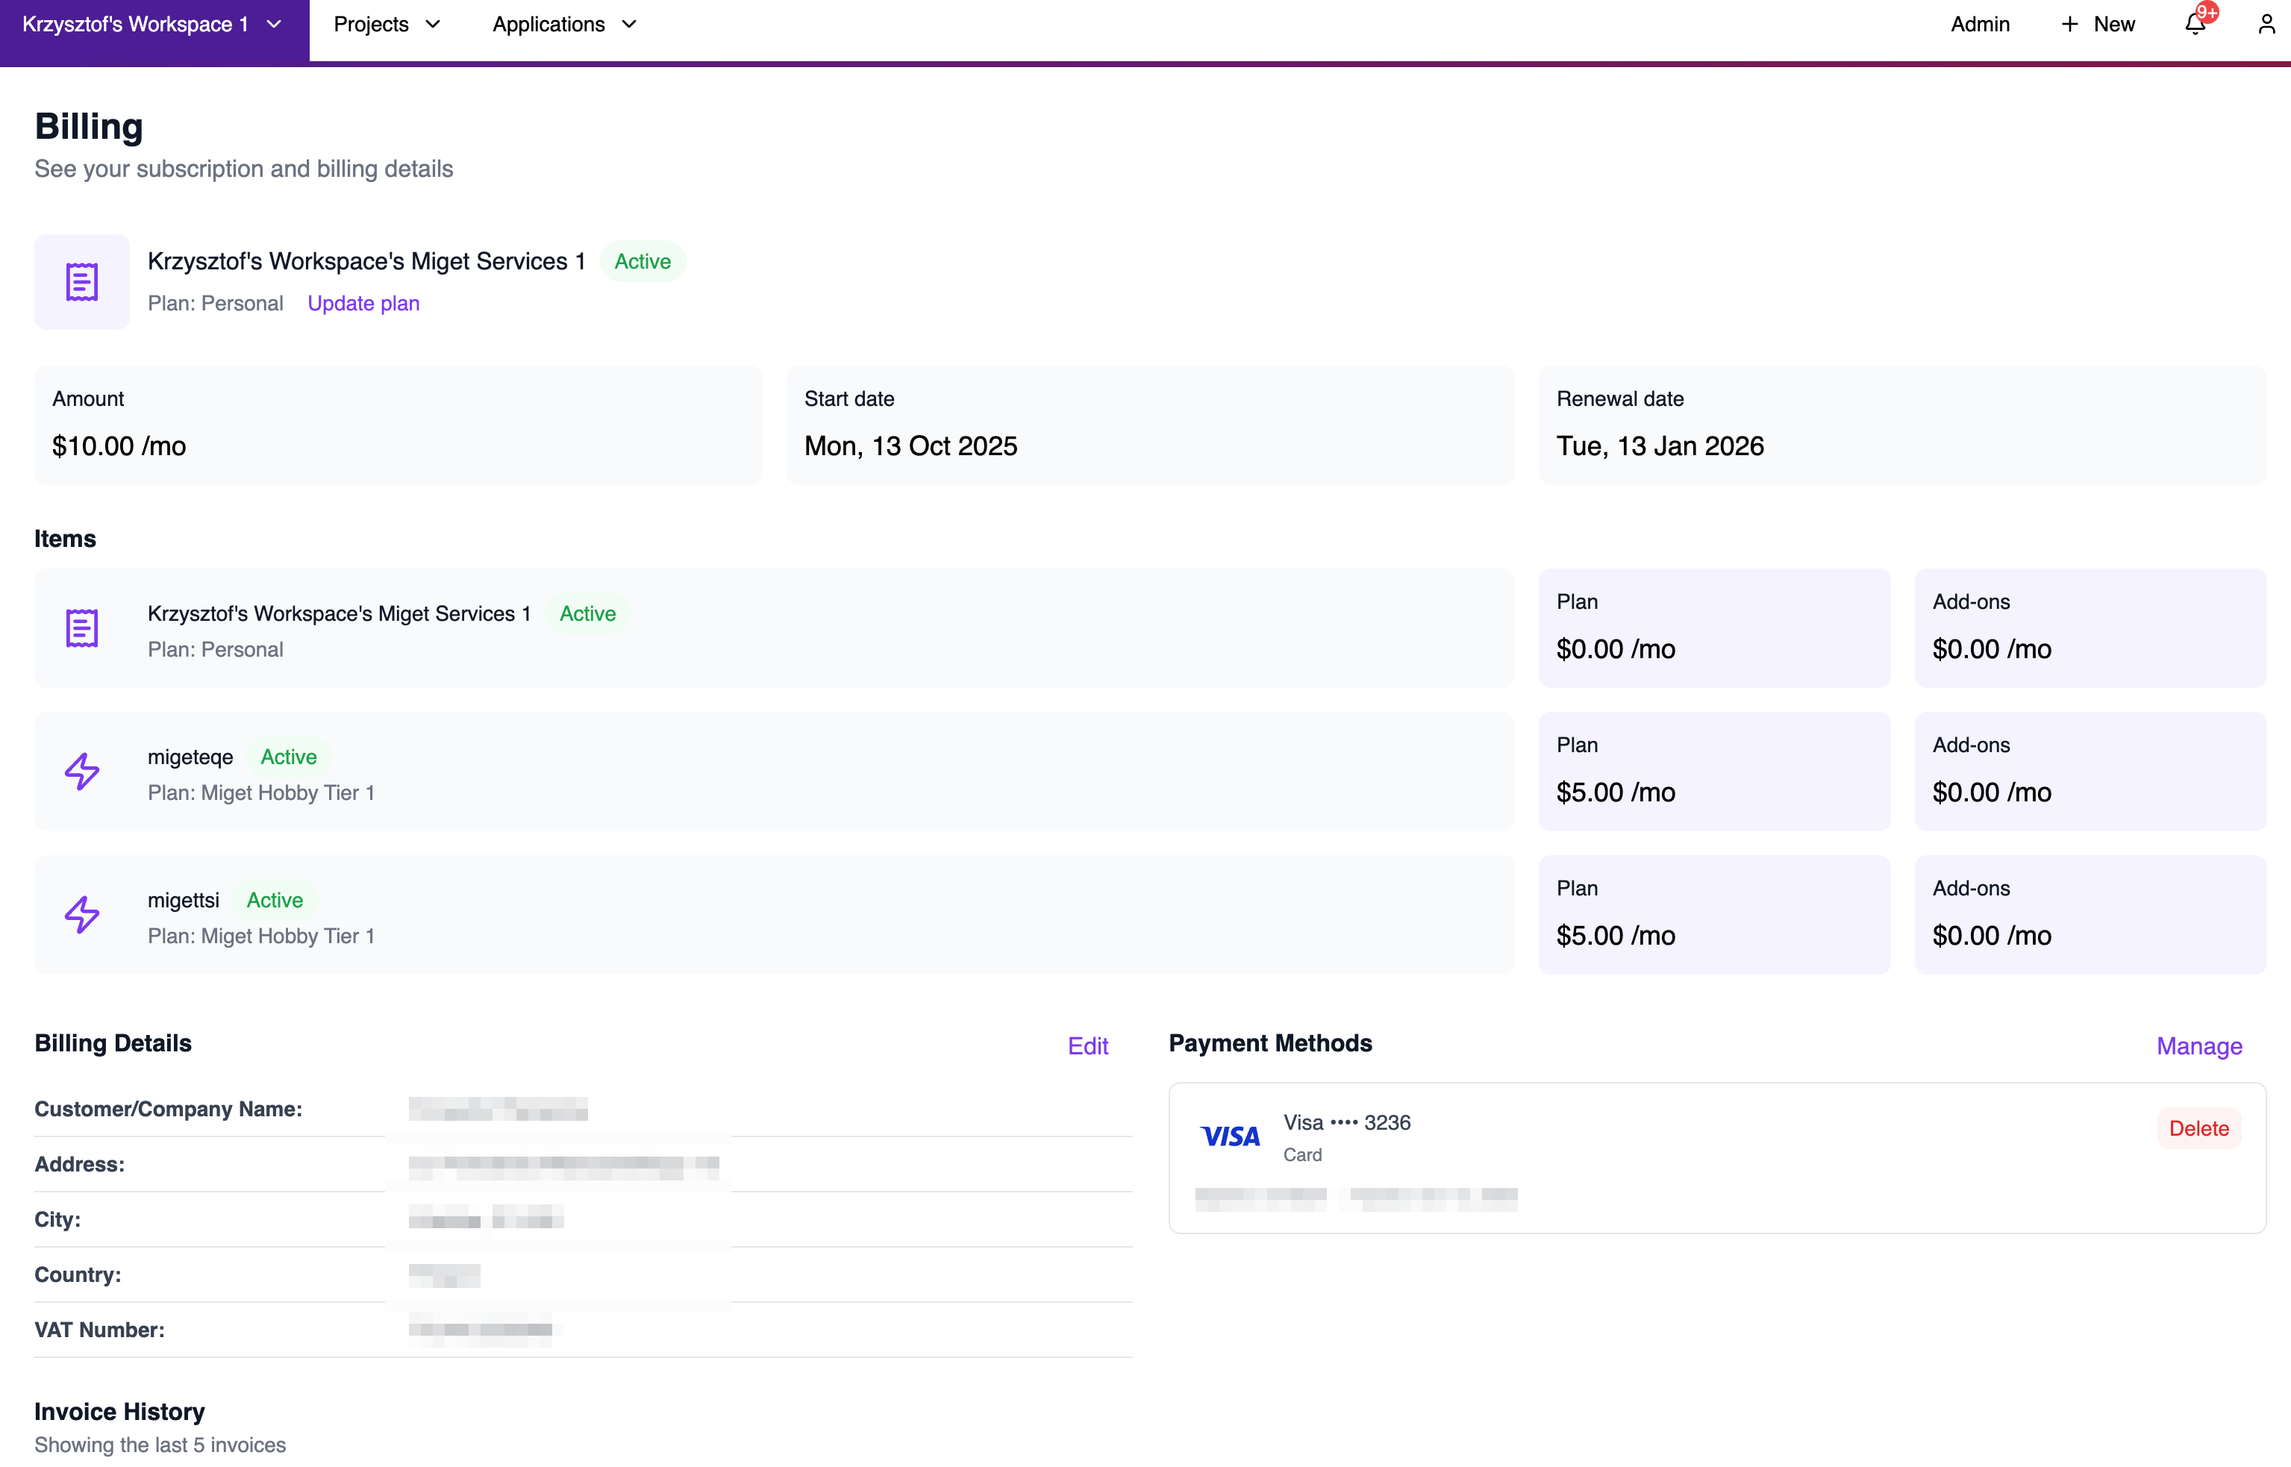Select the Visa logo in Payment Methods
The width and height of the screenshot is (2291, 1467).
click(1230, 1136)
